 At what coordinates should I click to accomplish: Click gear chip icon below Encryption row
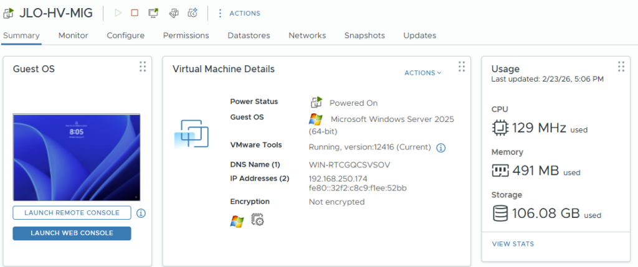click(257, 219)
